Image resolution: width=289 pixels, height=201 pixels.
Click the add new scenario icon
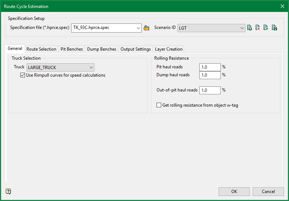pos(249,28)
